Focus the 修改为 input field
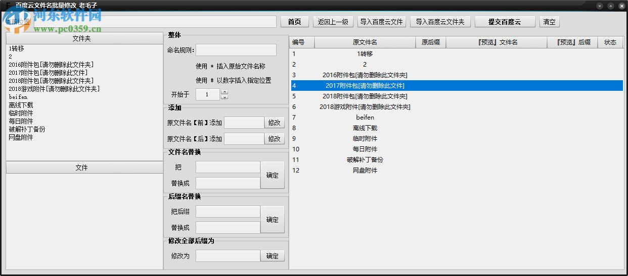Image resolution: width=628 pixels, height=276 pixels. click(x=228, y=256)
